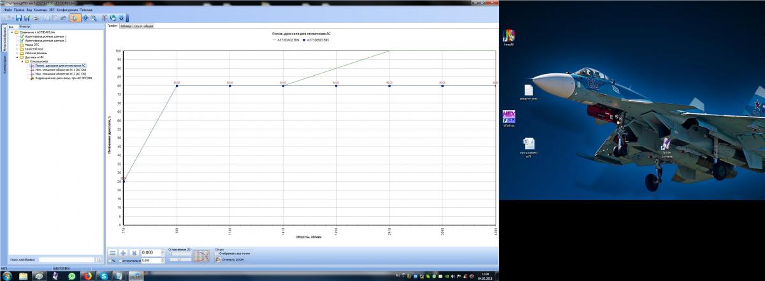
Task: Toggle the highlighted compare-files toolbar icon
Action: tap(75, 18)
